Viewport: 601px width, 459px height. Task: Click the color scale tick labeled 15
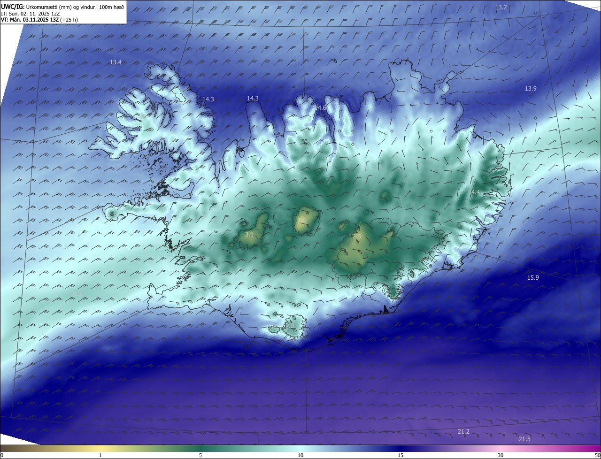[401, 455]
